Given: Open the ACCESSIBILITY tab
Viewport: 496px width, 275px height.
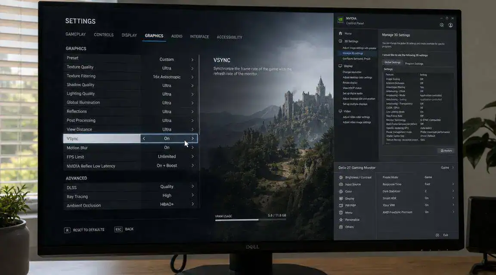Looking at the screenshot, I should point(229,37).
